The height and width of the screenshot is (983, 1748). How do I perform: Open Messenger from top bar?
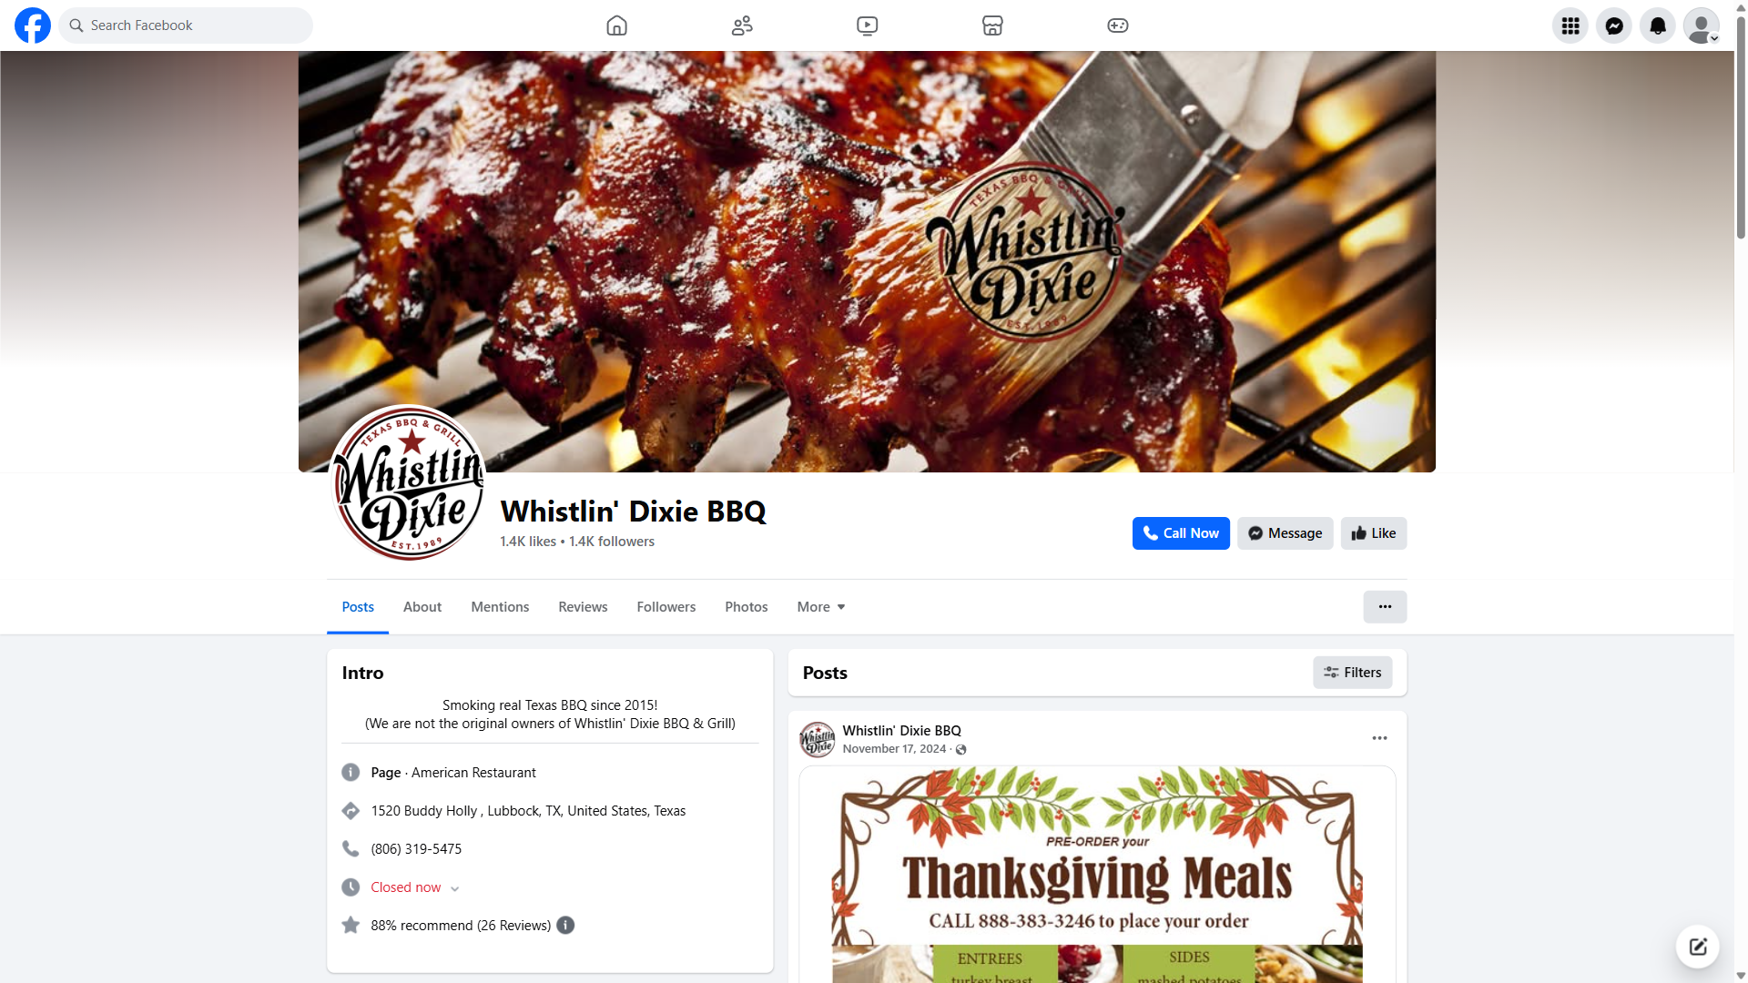(x=1613, y=25)
